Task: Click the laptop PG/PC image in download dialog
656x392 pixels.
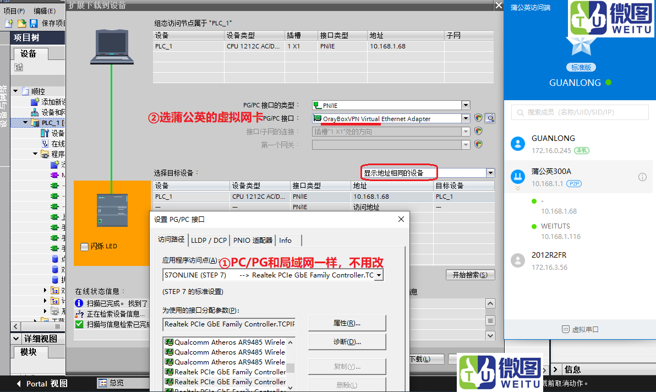Action: [x=112, y=47]
